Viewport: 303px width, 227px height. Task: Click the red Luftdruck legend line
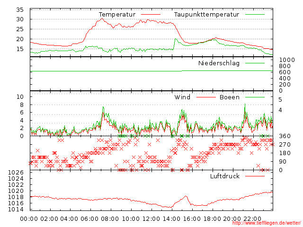[x=255, y=176]
